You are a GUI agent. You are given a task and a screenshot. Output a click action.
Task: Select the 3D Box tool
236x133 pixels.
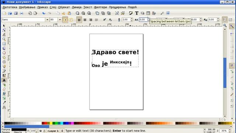[x=4, y=48]
